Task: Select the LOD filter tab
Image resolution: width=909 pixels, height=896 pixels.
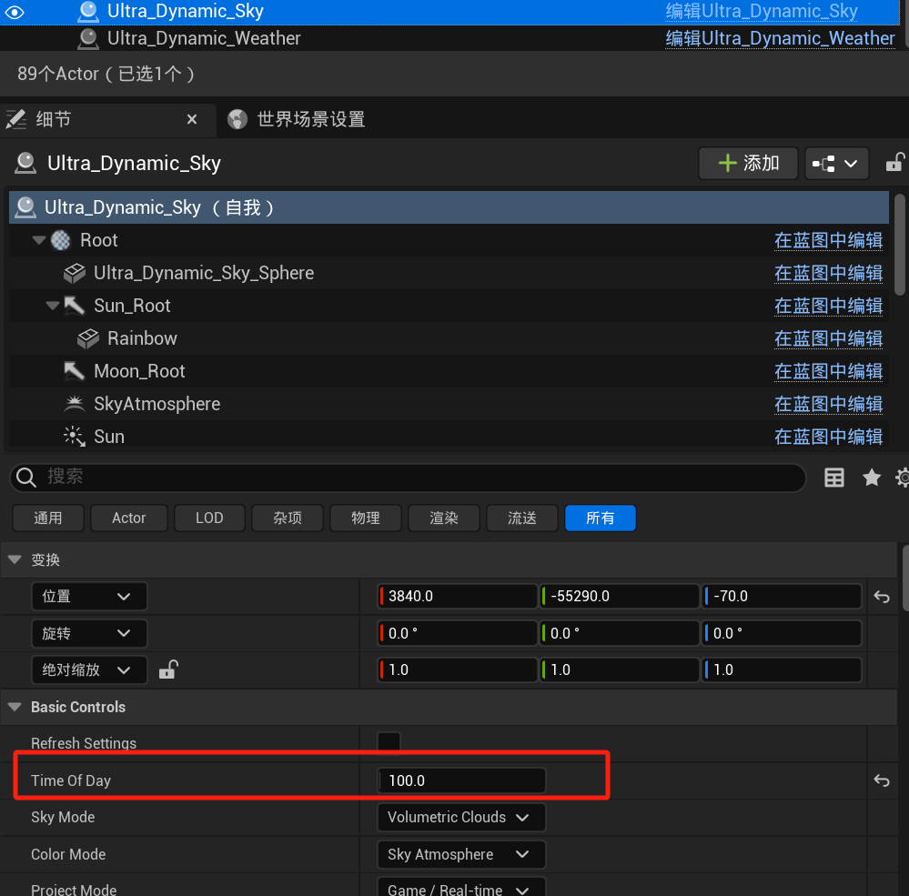Action: tap(209, 518)
